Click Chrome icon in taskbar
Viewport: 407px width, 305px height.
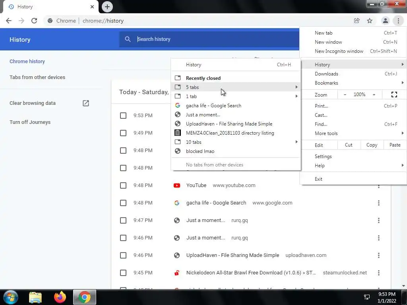point(85,297)
